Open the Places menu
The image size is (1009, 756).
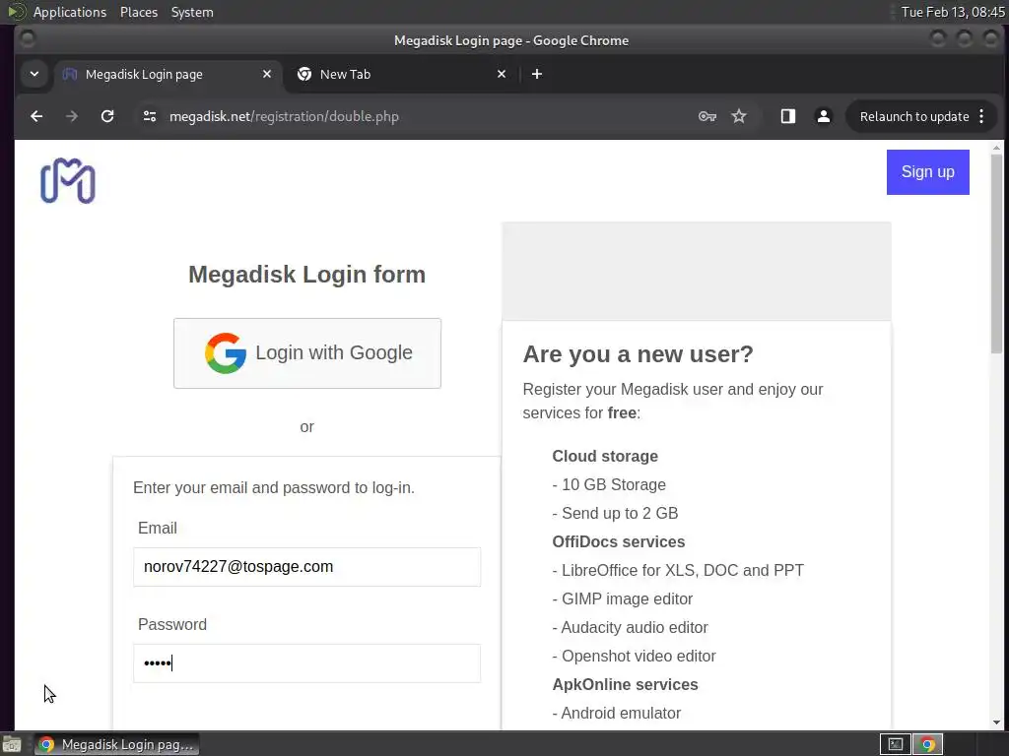(x=139, y=12)
